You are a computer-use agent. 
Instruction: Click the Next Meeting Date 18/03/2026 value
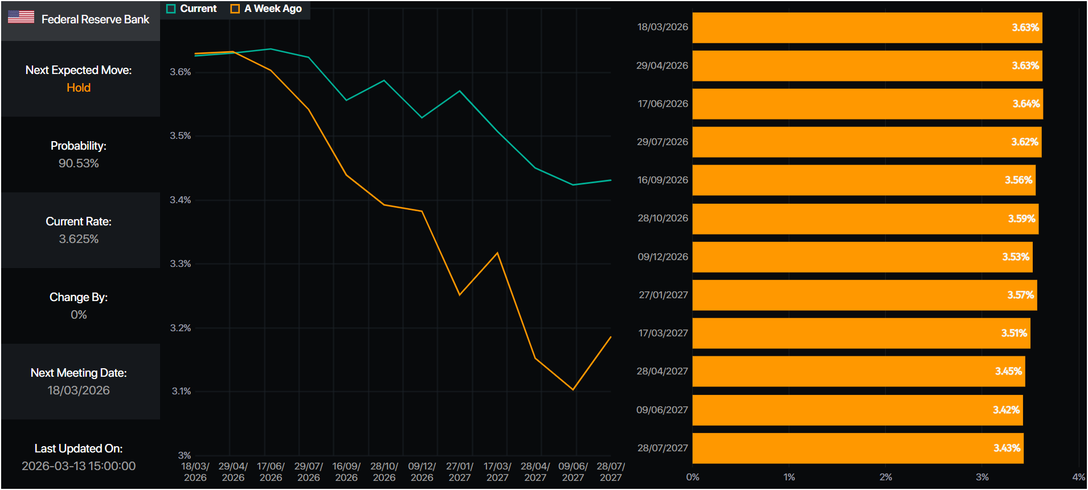point(79,390)
